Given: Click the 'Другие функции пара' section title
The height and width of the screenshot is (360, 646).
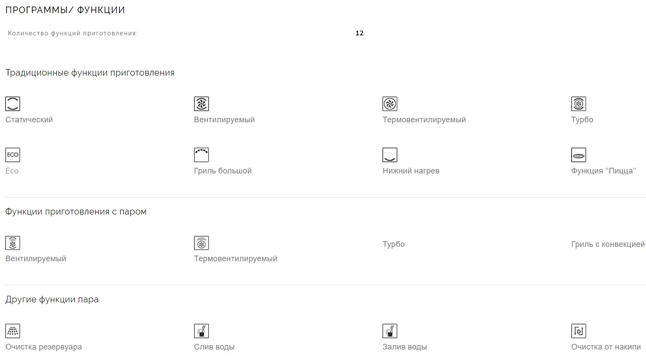Looking at the screenshot, I should pyautogui.click(x=52, y=300).
